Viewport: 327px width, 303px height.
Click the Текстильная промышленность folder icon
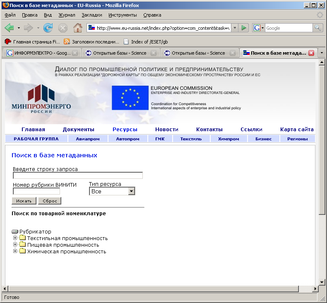[22, 238]
